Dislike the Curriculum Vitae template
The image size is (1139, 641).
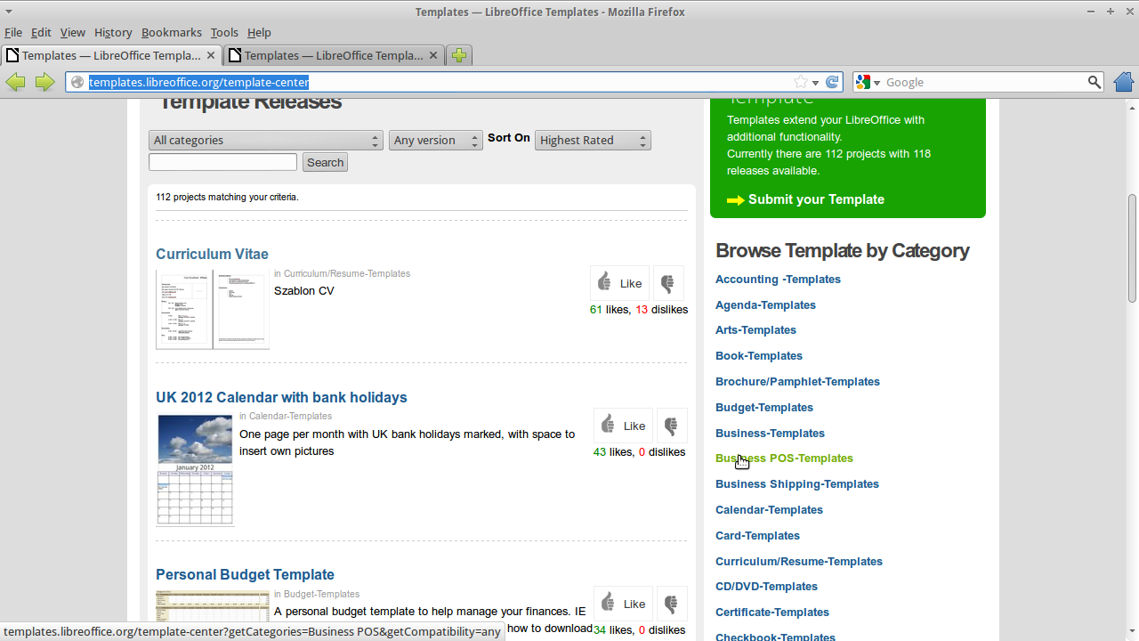pyautogui.click(x=668, y=283)
